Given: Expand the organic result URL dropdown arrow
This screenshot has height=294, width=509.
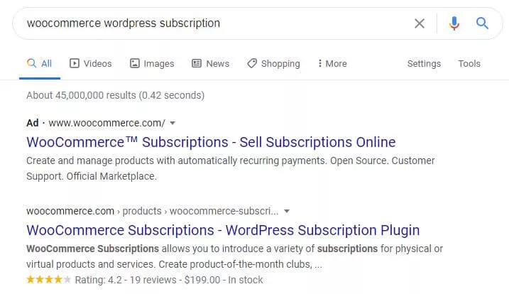Looking at the screenshot, I should [x=287, y=211].
